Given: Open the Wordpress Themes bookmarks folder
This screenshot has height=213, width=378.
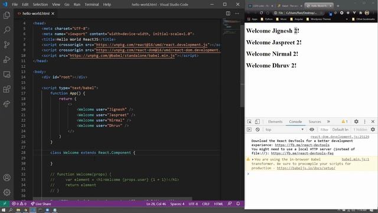Looking at the screenshot, I should click(318, 19).
